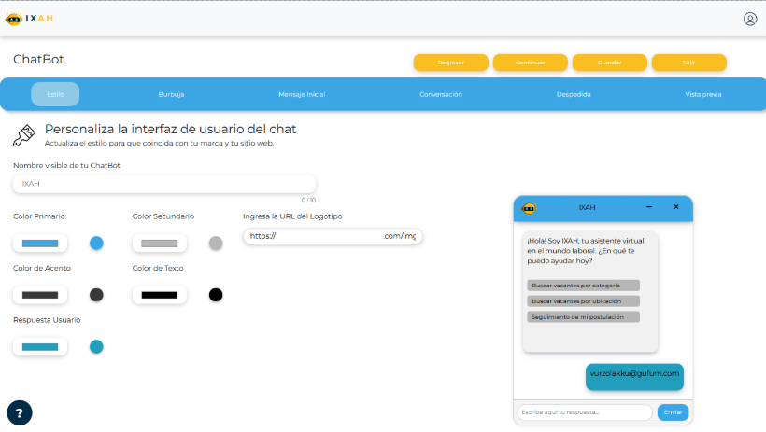Screen dimensions: 766x432
Task: Choose Buscar vacantes por categoría option
Action: click(x=583, y=286)
